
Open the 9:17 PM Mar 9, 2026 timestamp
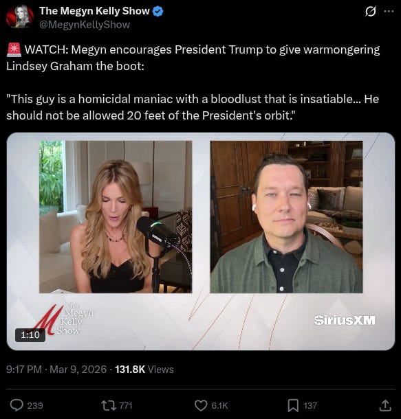point(56,370)
